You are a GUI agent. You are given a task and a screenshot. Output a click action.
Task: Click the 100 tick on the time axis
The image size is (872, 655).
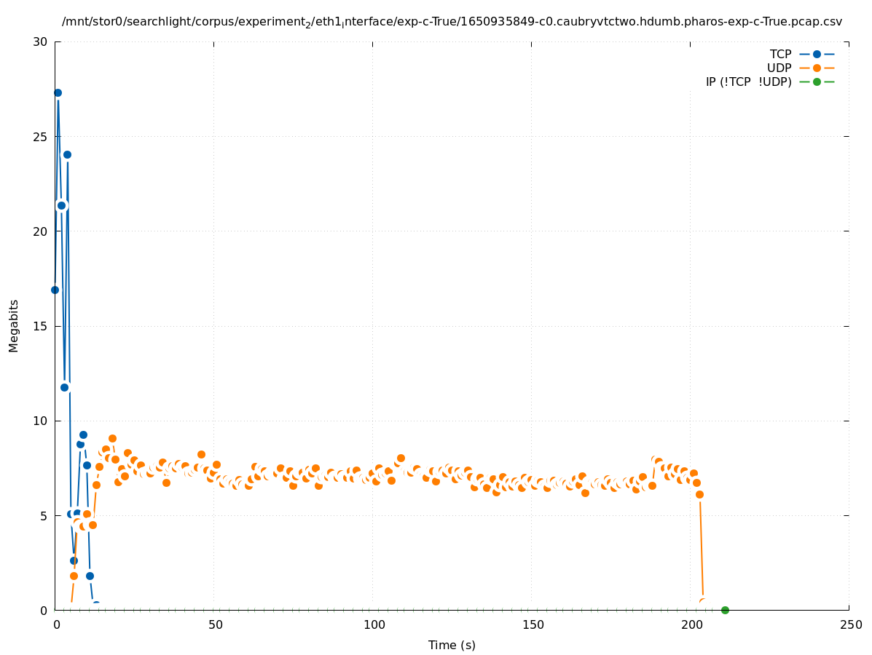point(374,625)
